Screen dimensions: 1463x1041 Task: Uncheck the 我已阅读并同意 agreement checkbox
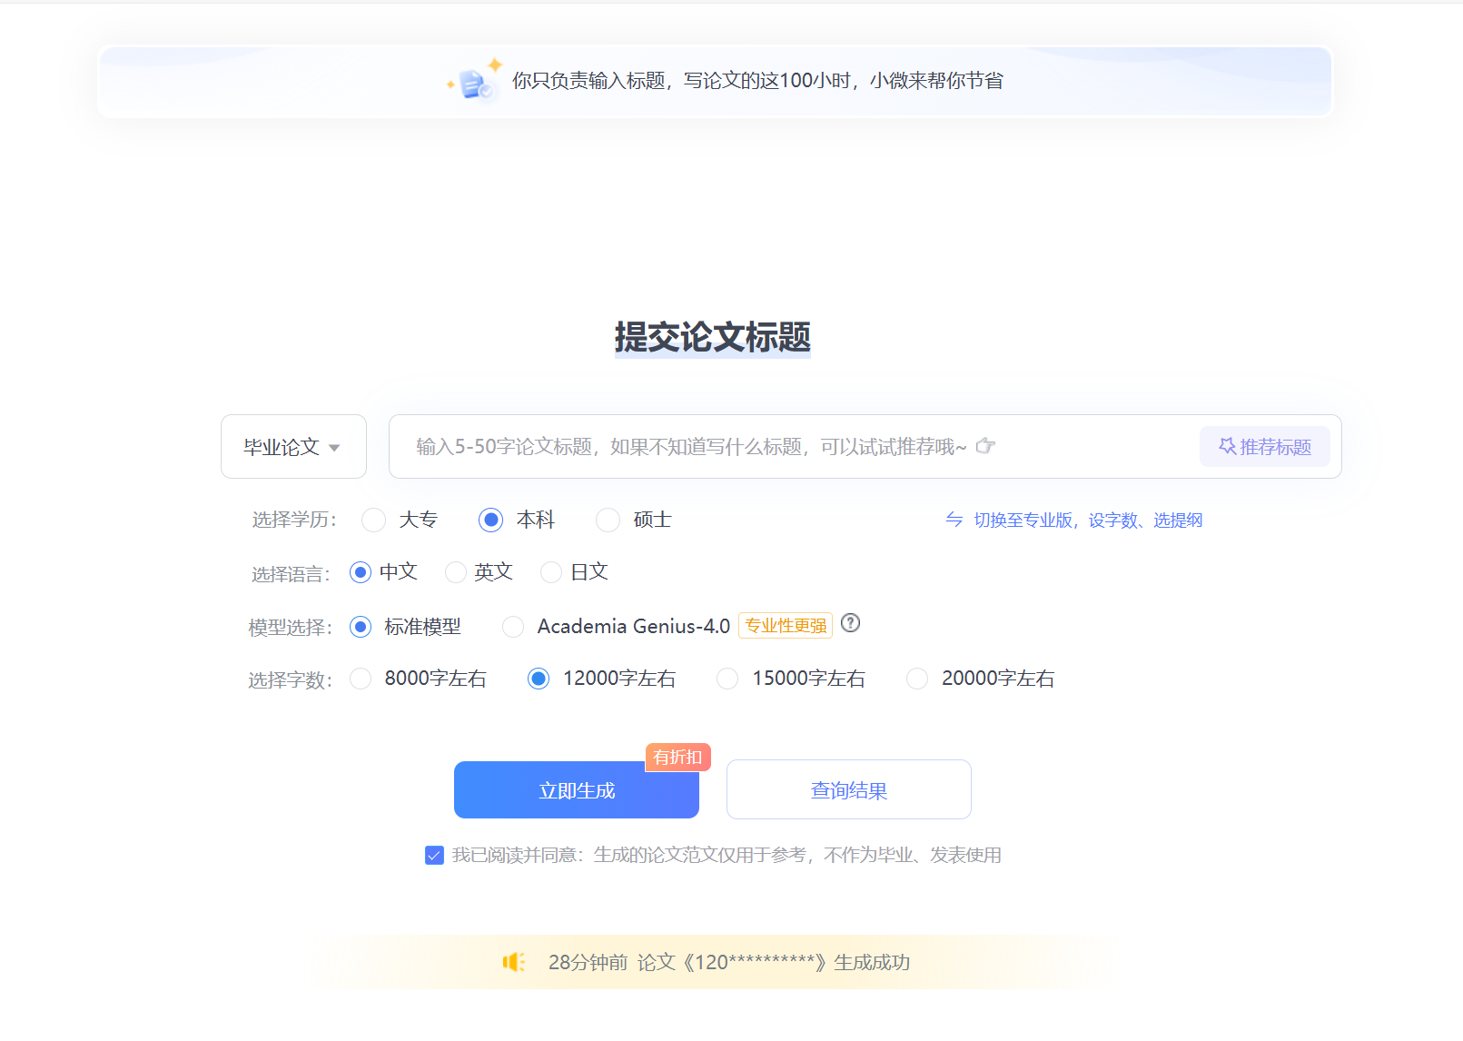point(434,855)
